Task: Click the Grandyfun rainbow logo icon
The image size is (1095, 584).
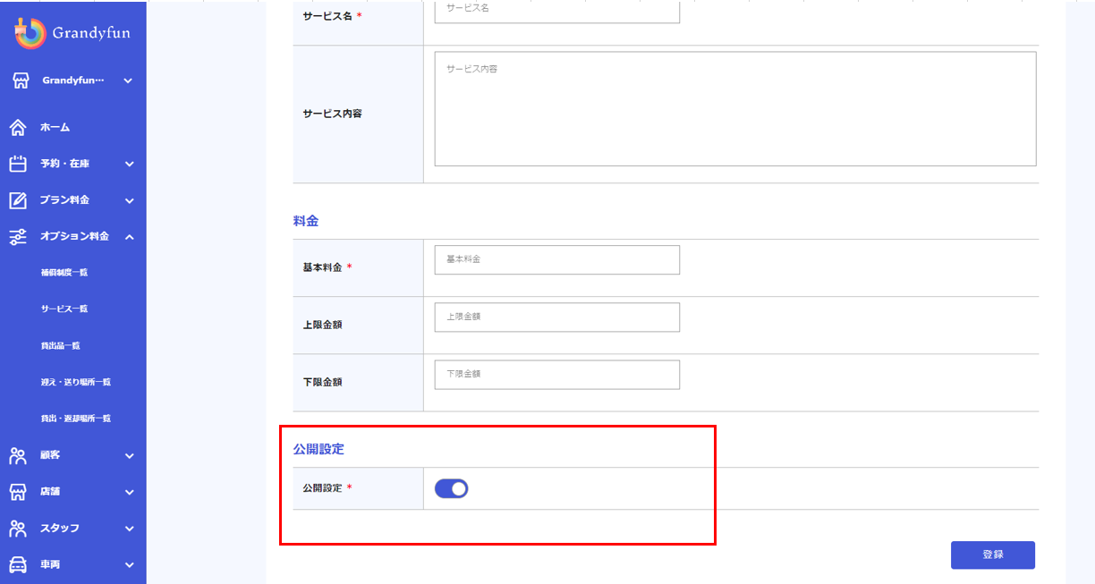Action: coord(30,33)
